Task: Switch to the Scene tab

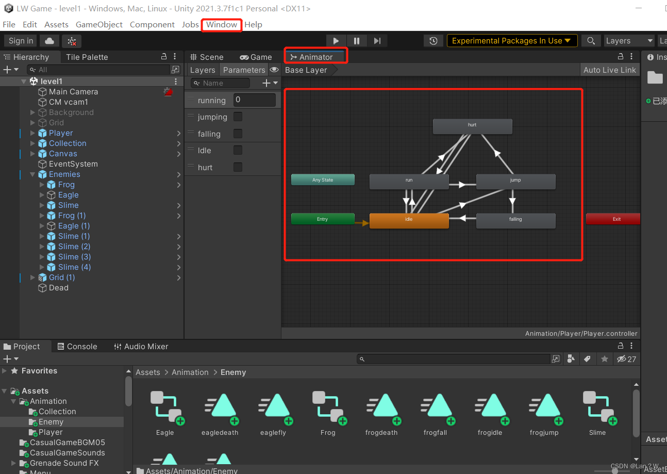Action: 206,57
